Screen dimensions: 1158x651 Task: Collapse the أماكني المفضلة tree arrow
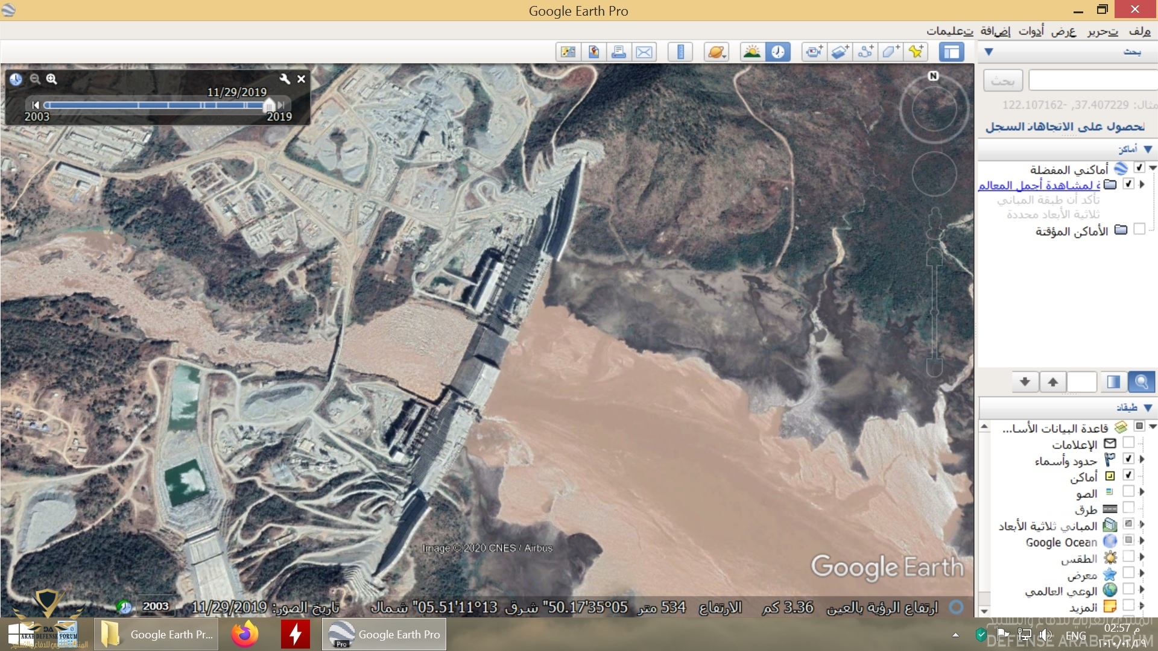point(1153,168)
